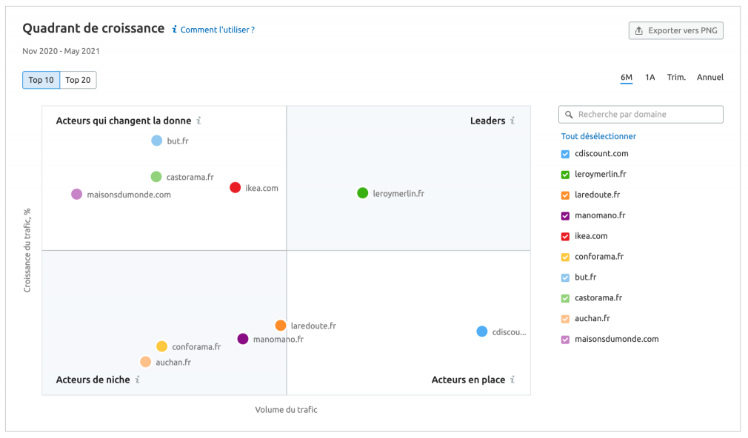Click the 'cdiscount.com' legend label
The height and width of the screenshot is (438, 748).
601,153
